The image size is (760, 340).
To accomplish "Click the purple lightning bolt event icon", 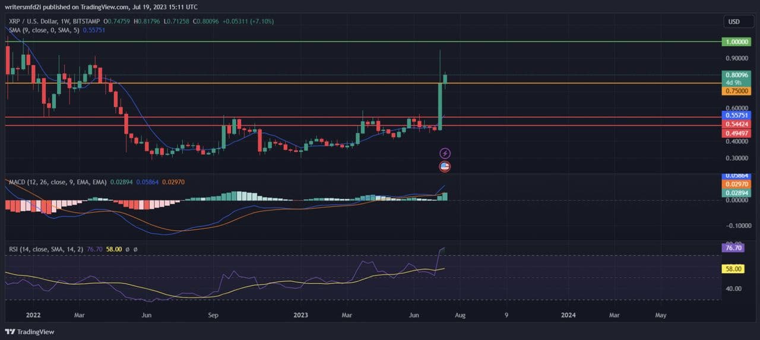I will pos(445,154).
